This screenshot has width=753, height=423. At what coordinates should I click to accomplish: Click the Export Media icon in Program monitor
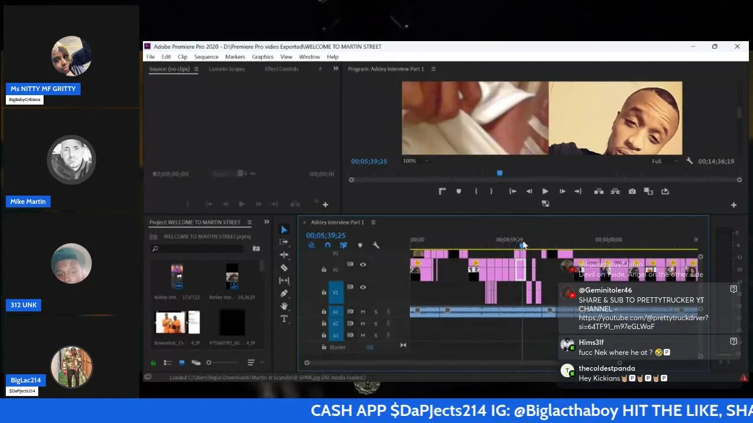coord(665,192)
